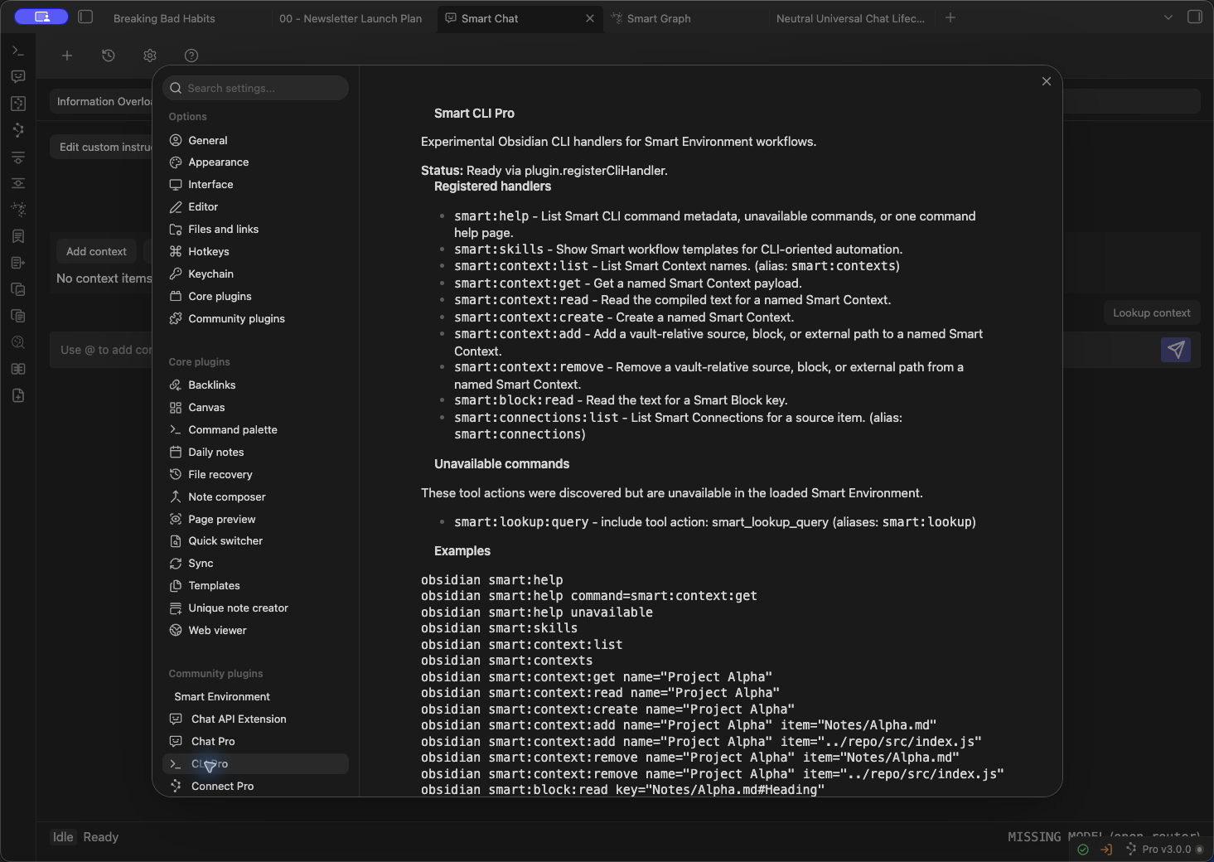Screen dimensions: 1214x862
Task: Send the chat message arrow button
Action: [1176, 350]
